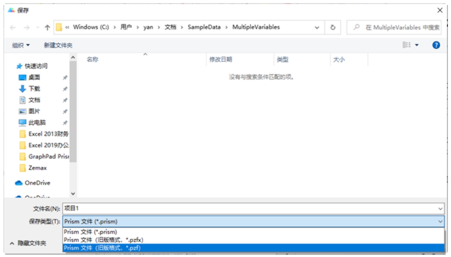Click 新建文件夹 button
The width and height of the screenshot is (451, 257).
58,45
